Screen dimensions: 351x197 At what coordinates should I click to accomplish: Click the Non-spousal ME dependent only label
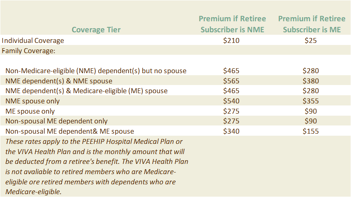(57, 121)
